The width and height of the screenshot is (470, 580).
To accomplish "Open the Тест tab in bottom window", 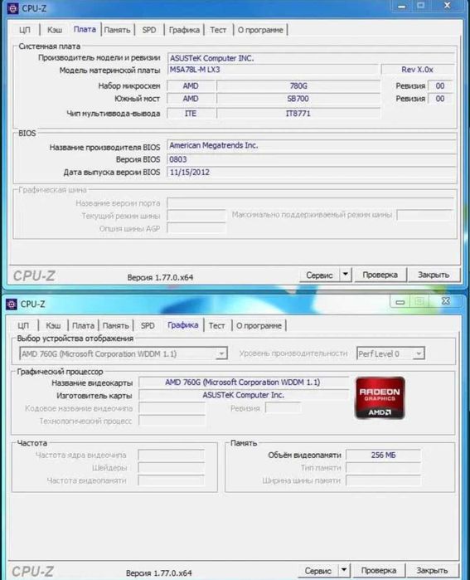I will pos(216,325).
